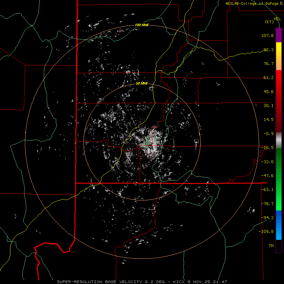Pick the red segment of the velocity scale
Viewport: 284px width, 284px height.
279,101
